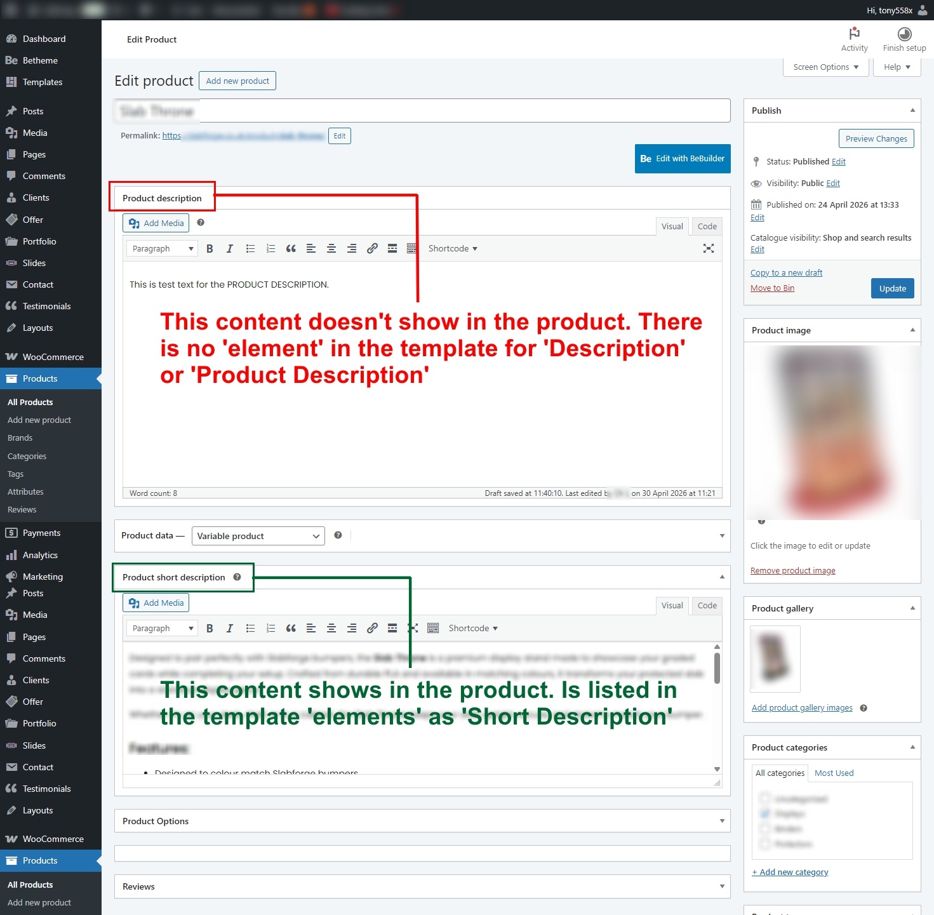934x915 pixels.
Task: Tick the first product category checkbox
Action: (765, 799)
